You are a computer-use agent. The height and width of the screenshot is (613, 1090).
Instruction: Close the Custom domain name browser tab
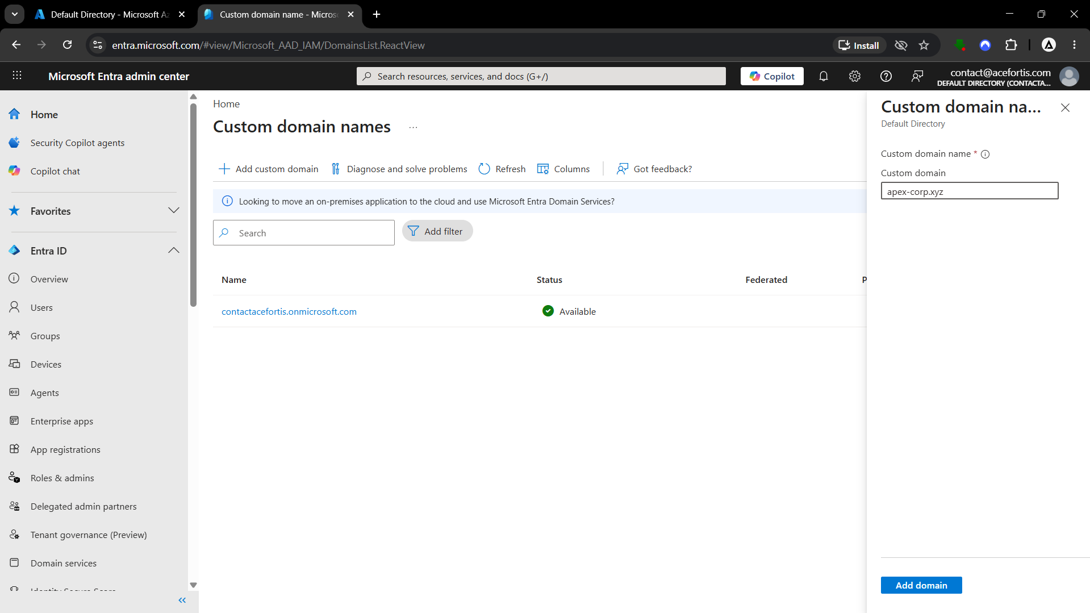(350, 14)
